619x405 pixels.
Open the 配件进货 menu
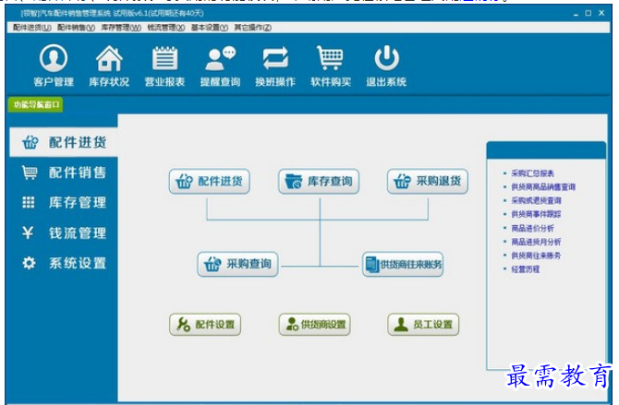click(x=32, y=27)
